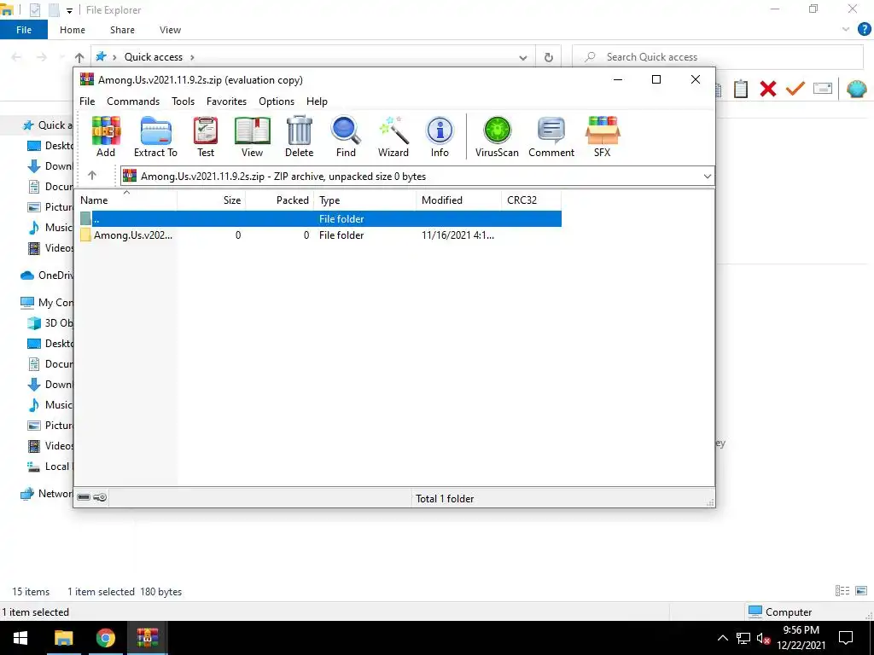Click the blue File tab in File Explorer
This screenshot has width=874, height=655.
click(23, 30)
